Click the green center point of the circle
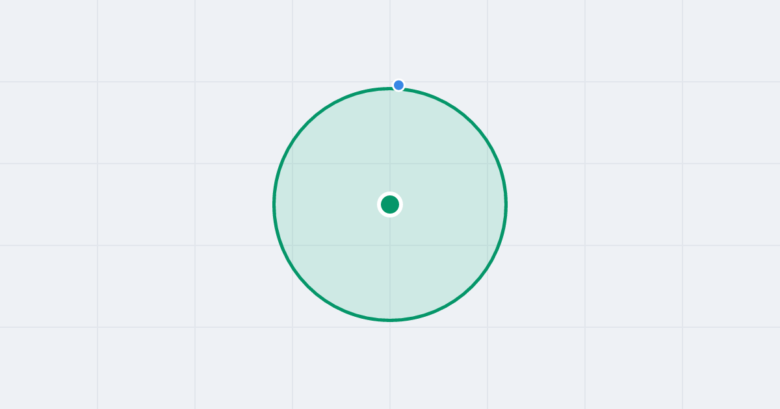This screenshot has height=409, width=780. 390,204
